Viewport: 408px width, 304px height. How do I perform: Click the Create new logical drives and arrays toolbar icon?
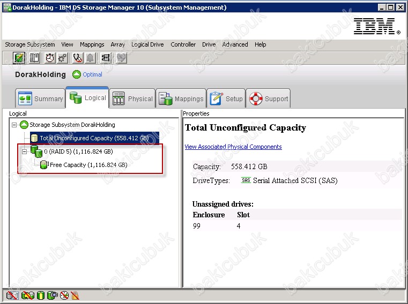pos(19,58)
